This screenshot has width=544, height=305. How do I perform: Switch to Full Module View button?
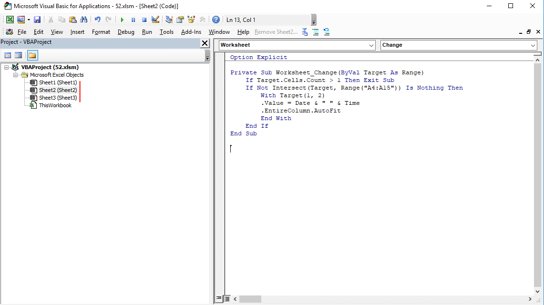226,298
